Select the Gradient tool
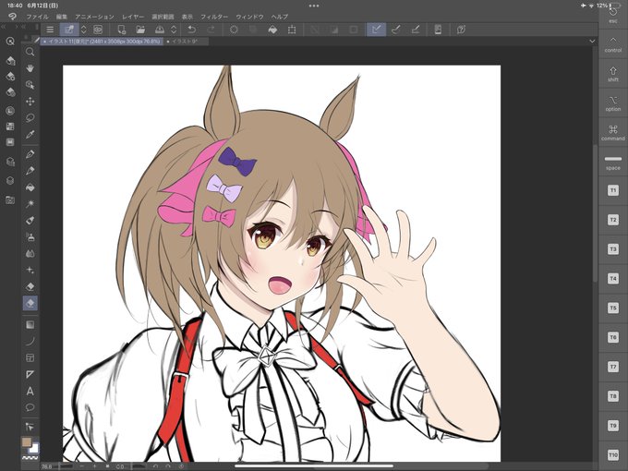The width and height of the screenshot is (628, 471). 30,324
